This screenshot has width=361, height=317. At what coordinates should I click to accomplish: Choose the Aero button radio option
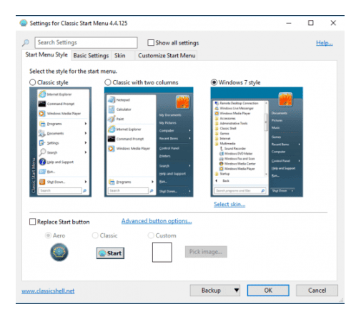pos(48,235)
